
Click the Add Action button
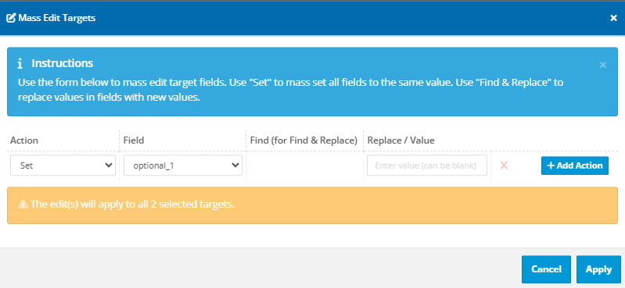(575, 165)
